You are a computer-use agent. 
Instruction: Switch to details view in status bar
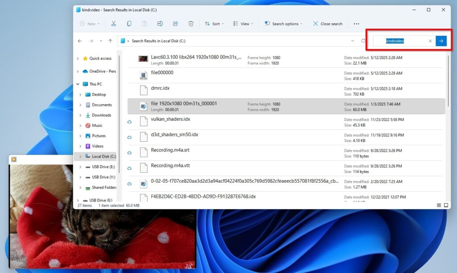439,205
